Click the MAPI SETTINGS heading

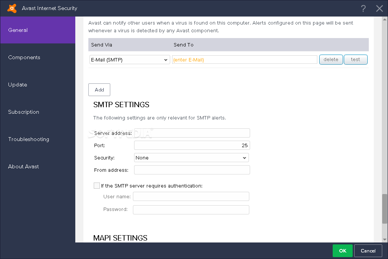(120, 238)
